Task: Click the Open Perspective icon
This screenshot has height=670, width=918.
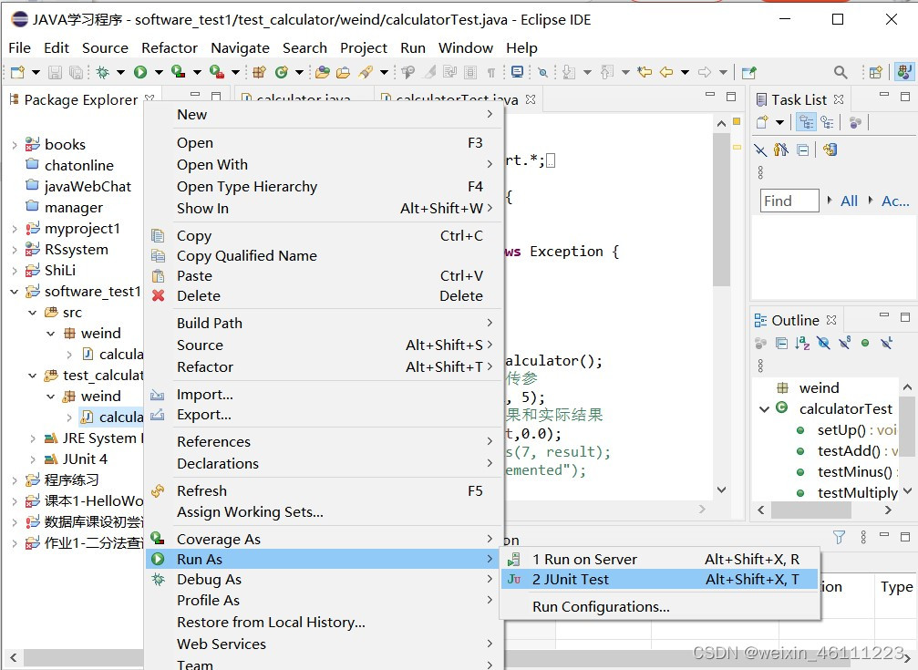Action: click(875, 72)
